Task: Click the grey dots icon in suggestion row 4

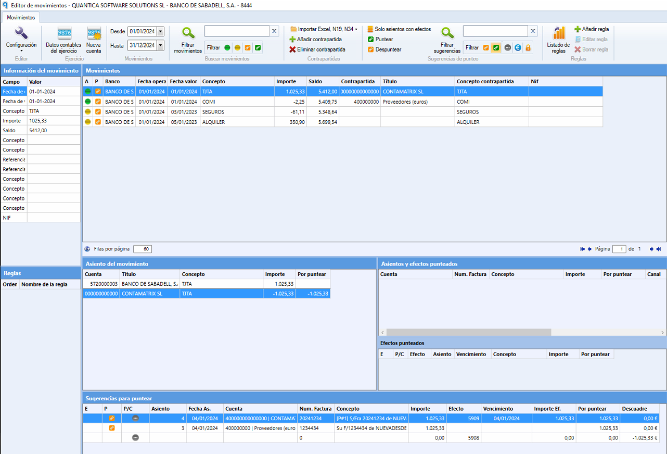Action: click(x=136, y=418)
